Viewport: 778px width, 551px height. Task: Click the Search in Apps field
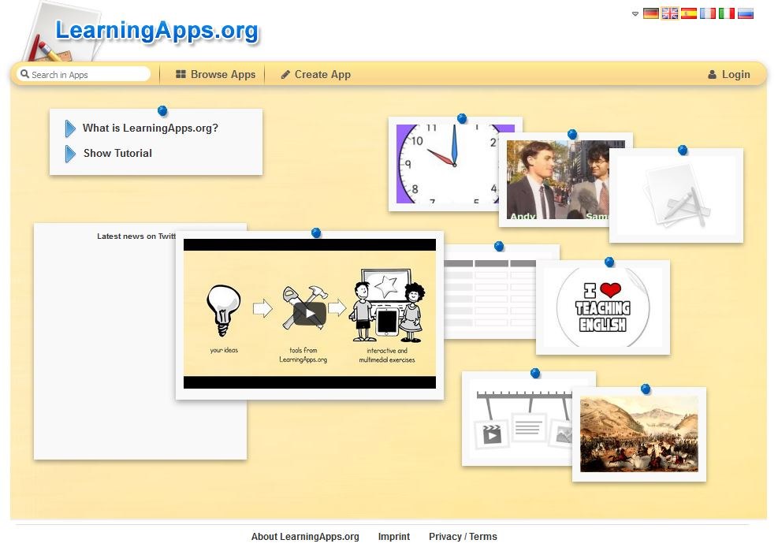(87, 74)
